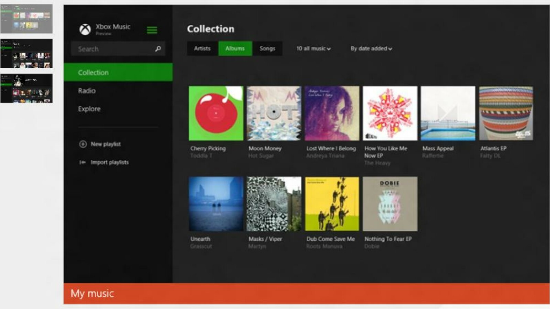Switch to the Songs tab

click(267, 48)
